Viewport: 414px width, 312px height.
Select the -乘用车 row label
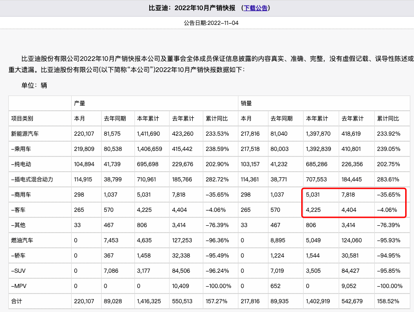tap(21, 149)
